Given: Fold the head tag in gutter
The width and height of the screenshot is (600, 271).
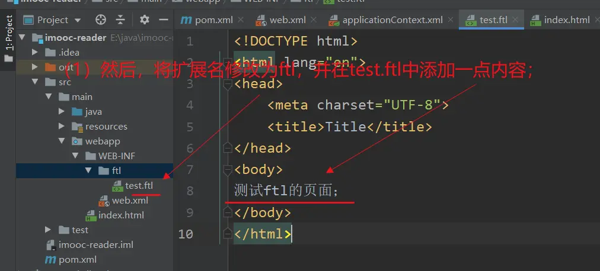Looking at the screenshot, I should pyautogui.click(x=228, y=85).
